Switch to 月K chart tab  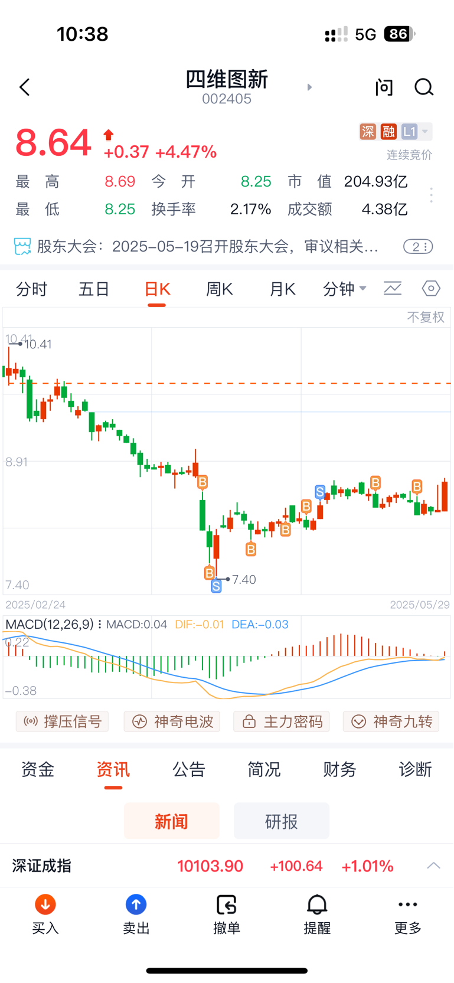(x=282, y=289)
